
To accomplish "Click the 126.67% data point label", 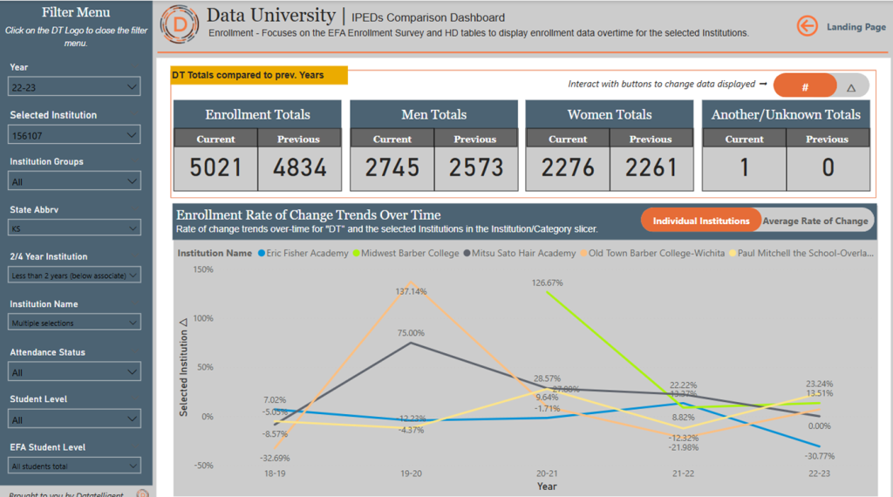I will coord(548,283).
